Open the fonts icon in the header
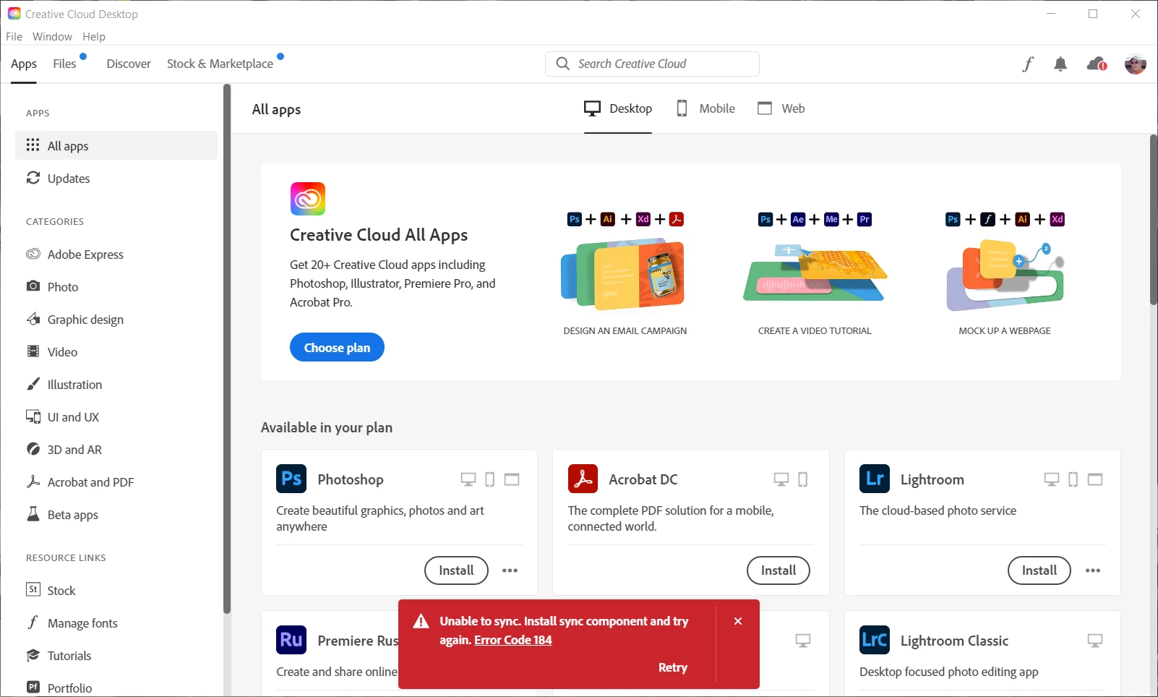The image size is (1158, 697). pyautogui.click(x=1028, y=64)
